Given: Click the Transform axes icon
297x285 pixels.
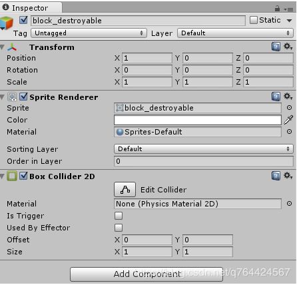Looking at the screenshot, I should [12, 47].
